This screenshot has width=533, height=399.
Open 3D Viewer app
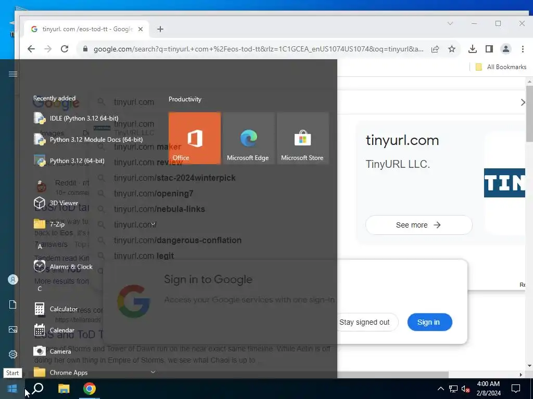(x=56, y=203)
